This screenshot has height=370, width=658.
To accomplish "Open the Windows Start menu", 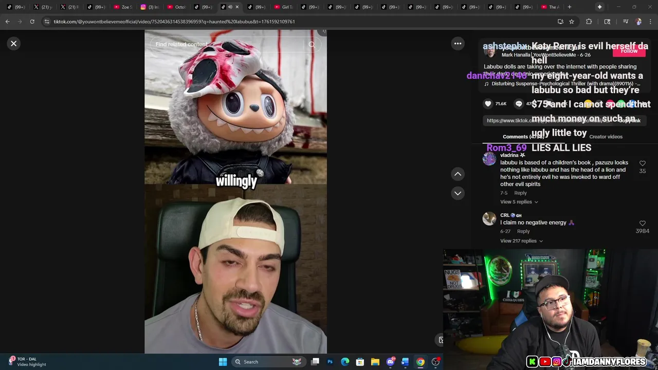I will point(223,362).
